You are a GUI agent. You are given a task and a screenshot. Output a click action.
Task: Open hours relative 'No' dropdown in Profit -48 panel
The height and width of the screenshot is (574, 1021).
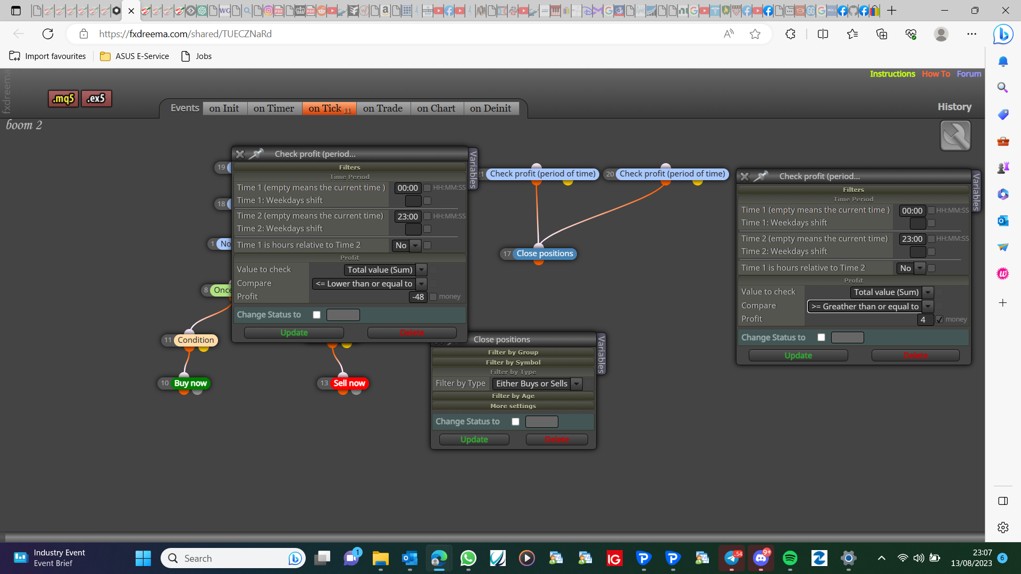coord(407,246)
